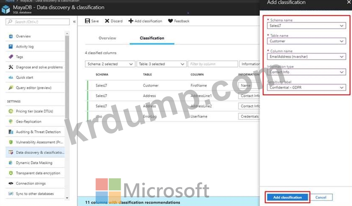
Task: Open 11 columns with classification recommendations banner
Action: point(168,202)
